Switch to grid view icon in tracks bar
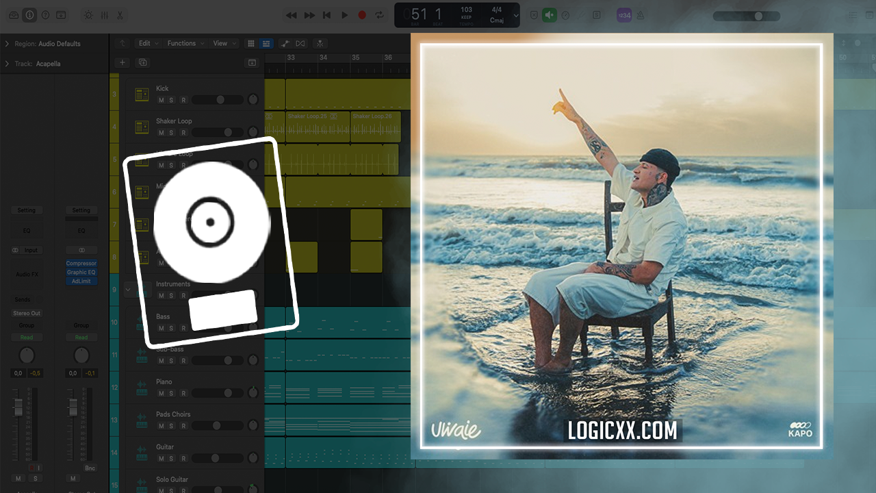 coord(251,43)
